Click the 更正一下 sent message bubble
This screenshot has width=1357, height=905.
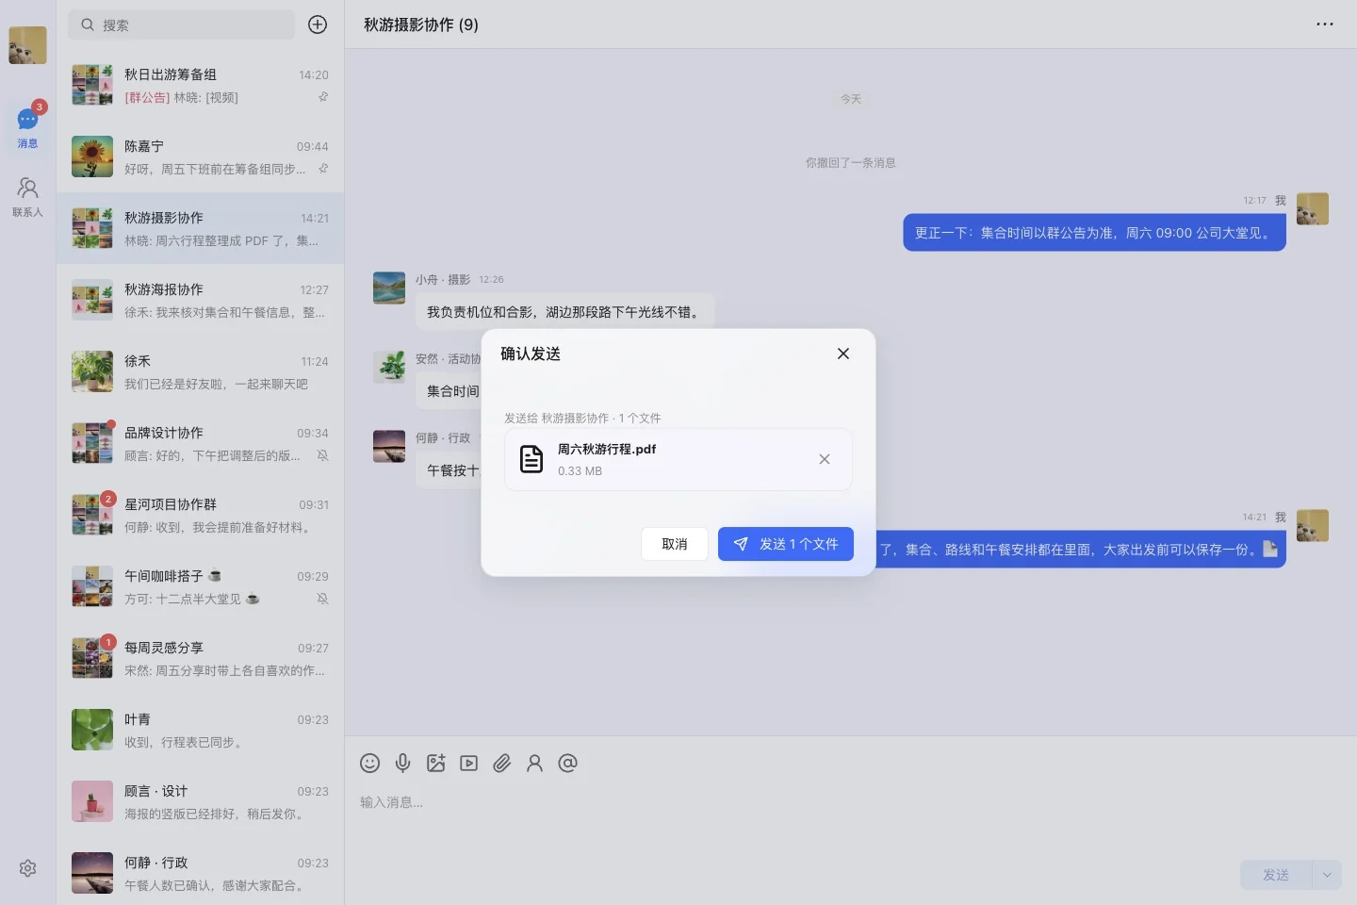pyautogui.click(x=1094, y=233)
